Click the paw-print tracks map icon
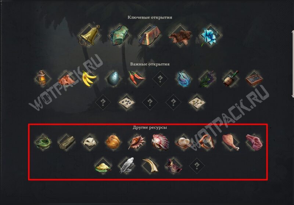The image size is (294, 205). click(x=126, y=102)
